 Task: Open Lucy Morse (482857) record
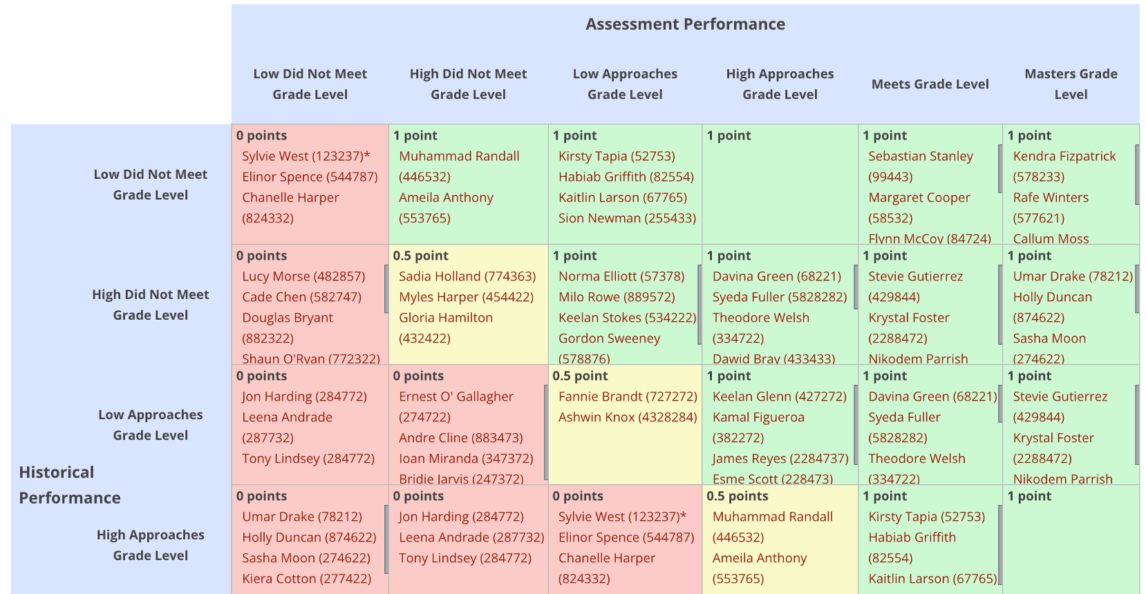[303, 276]
